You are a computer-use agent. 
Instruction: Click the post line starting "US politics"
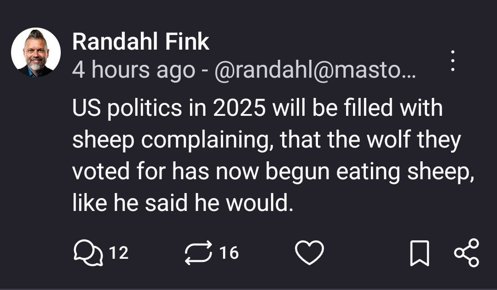pyautogui.click(x=257, y=108)
